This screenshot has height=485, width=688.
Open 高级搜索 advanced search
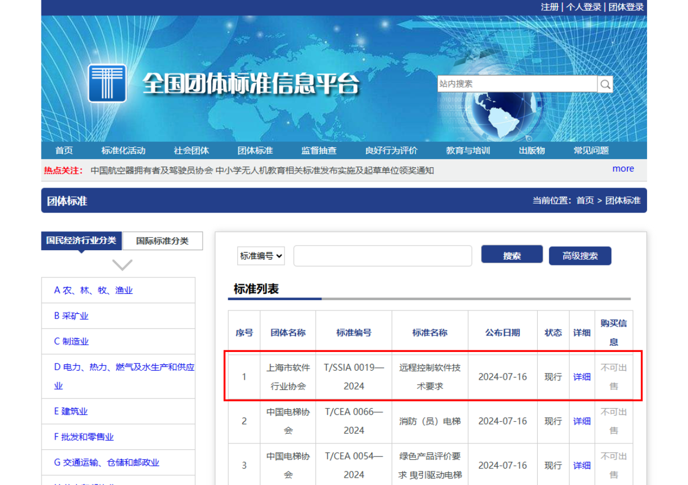coord(580,255)
